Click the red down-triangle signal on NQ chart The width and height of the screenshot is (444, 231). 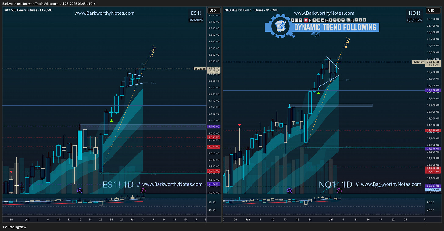[x=239, y=125]
